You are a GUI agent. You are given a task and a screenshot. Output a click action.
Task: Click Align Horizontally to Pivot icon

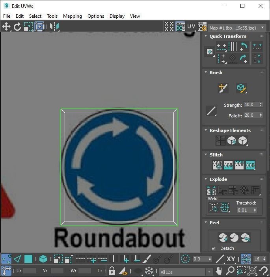coord(222,47)
